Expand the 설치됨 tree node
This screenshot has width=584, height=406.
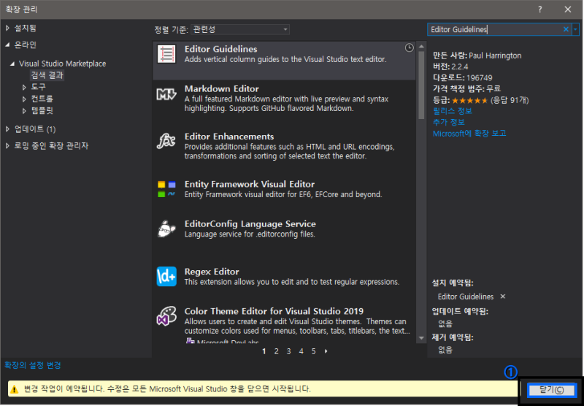[7, 28]
